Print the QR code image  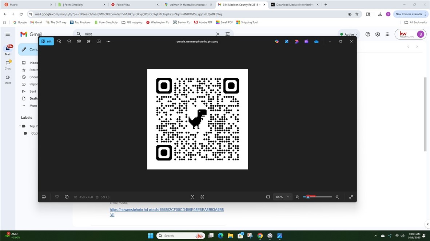(x=79, y=41)
